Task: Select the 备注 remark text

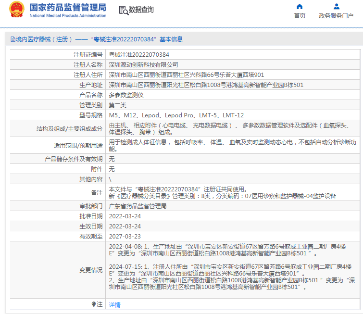Action: tap(222, 193)
